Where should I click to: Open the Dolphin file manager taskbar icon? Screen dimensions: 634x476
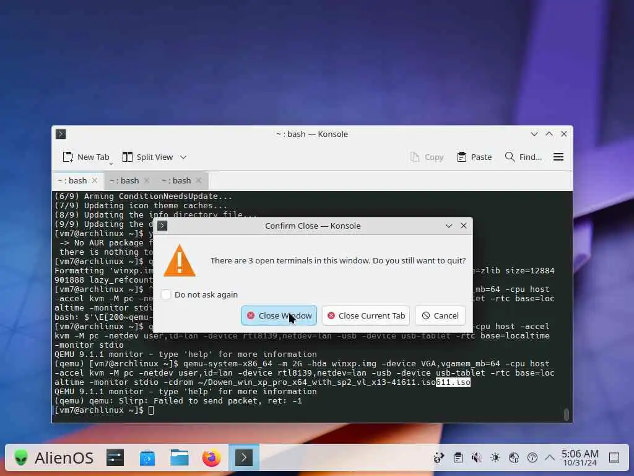pyautogui.click(x=180, y=458)
